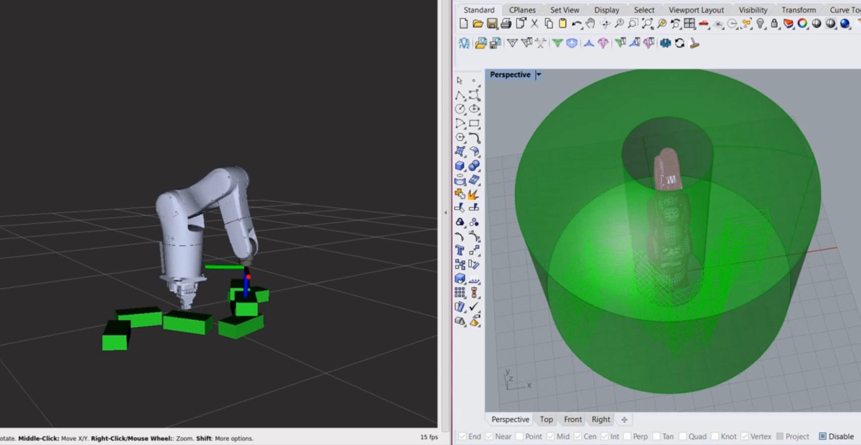This screenshot has height=445, width=861.
Task: Select the Text tool in sidebar
Action: (x=460, y=250)
